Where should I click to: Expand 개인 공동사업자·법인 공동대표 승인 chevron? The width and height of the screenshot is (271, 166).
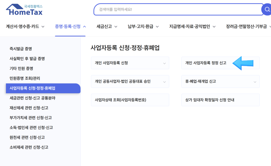pyautogui.click(x=164, y=82)
